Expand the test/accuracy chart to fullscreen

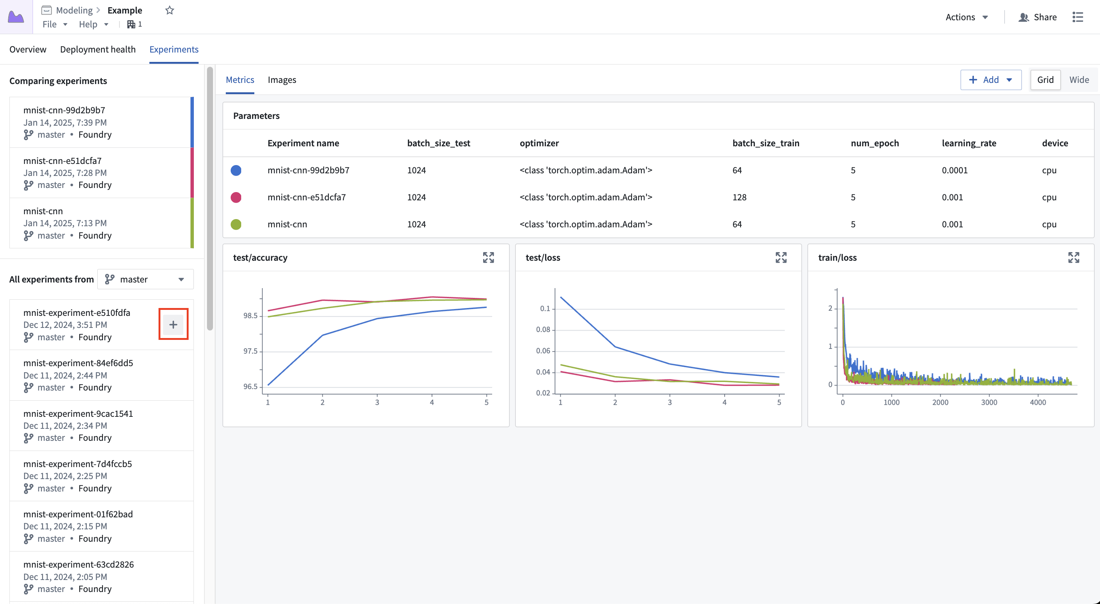pos(488,258)
